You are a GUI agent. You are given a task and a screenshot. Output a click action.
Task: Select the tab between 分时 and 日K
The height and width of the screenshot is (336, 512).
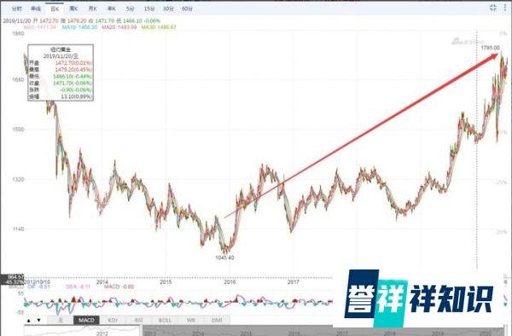click(36, 9)
